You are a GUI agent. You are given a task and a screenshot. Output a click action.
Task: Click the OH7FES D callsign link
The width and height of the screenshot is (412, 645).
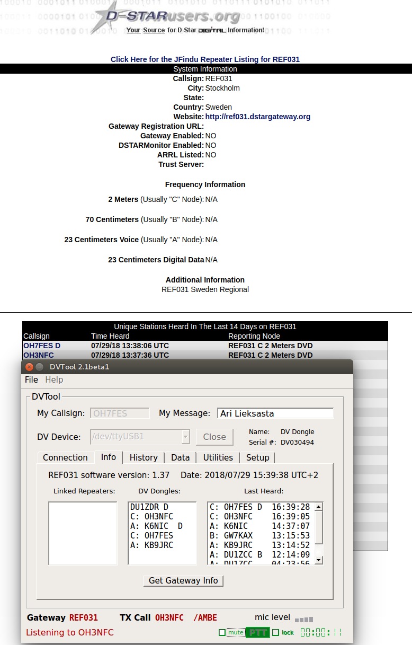pyautogui.click(x=42, y=346)
